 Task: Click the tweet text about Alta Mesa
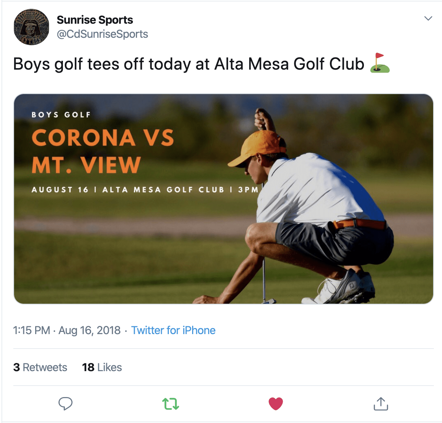point(188,64)
